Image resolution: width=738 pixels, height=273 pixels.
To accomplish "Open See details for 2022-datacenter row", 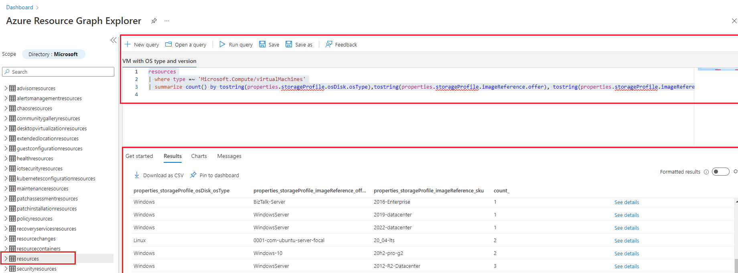I will point(626,228).
